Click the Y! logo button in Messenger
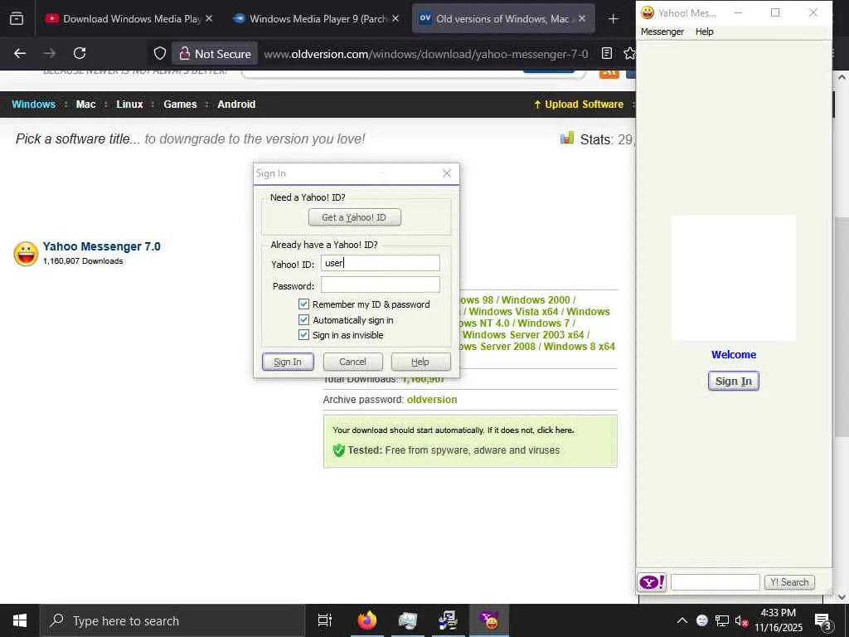Viewport: 849px width, 637px height. (652, 582)
